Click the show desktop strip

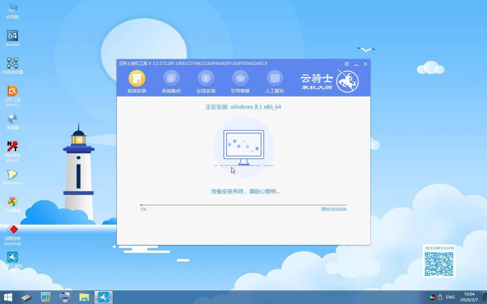tap(485, 297)
